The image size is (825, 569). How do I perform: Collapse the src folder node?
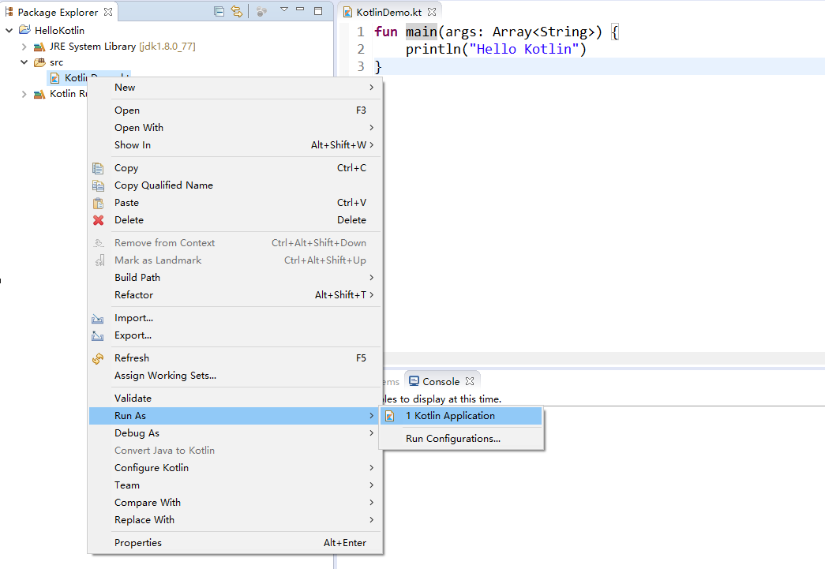24,62
